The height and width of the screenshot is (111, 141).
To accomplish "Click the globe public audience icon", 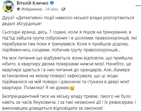I will 63,9.
